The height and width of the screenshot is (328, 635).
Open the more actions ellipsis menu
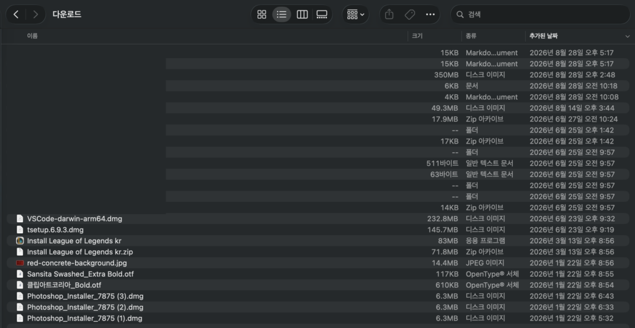(430, 14)
